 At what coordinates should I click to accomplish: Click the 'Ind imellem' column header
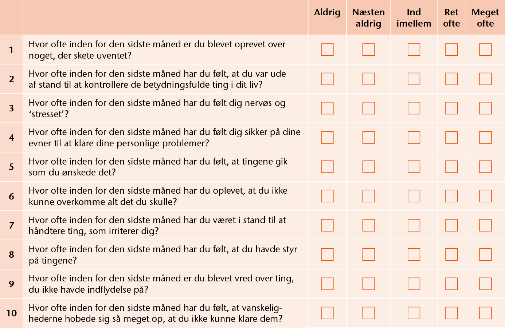coord(414,18)
